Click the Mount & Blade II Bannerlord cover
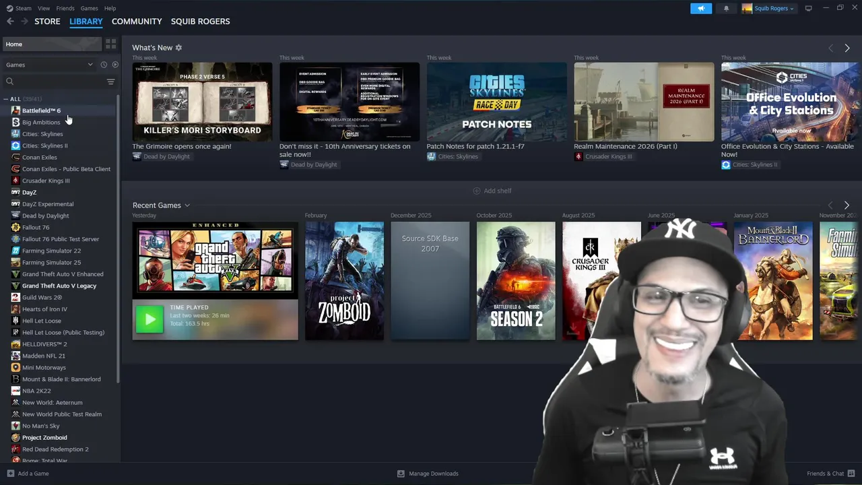Screen dimensions: 862x485 coord(773,281)
